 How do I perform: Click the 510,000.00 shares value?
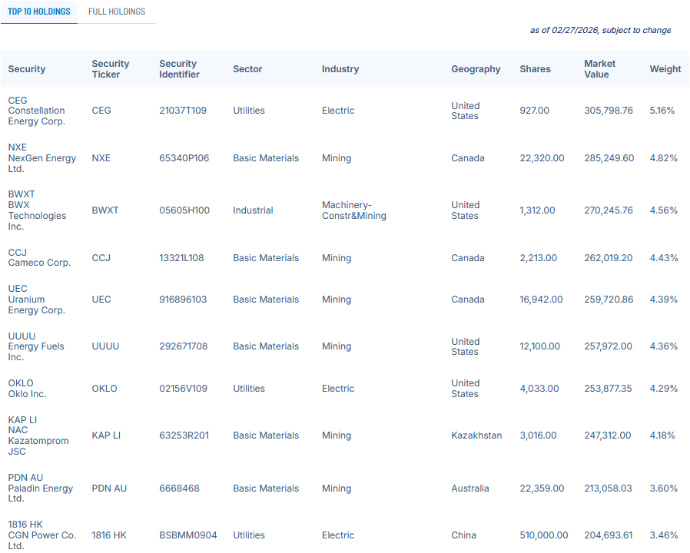[544, 535]
